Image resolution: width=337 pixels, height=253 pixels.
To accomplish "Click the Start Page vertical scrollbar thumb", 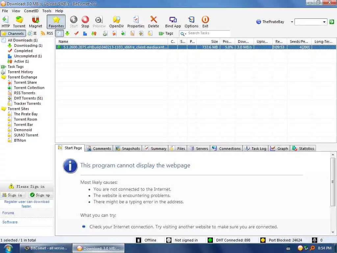I will (x=333, y=182).
